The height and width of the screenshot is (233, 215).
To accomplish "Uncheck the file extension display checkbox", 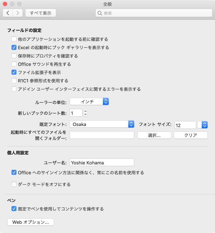I will [14, 73].
